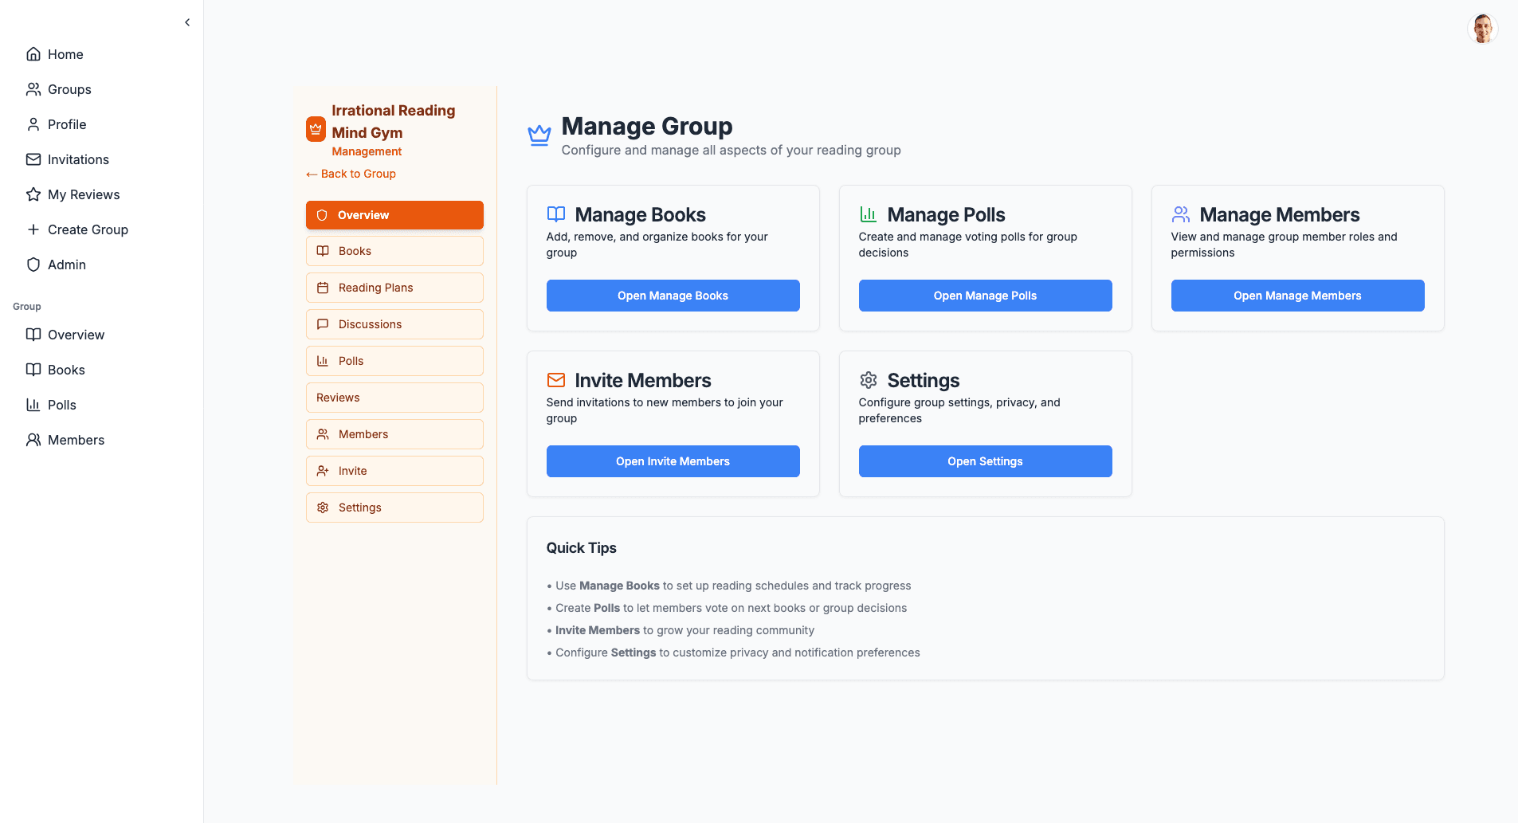Click Open Invite Members button
Screen dimensions: 1518x823
[673, 461]
